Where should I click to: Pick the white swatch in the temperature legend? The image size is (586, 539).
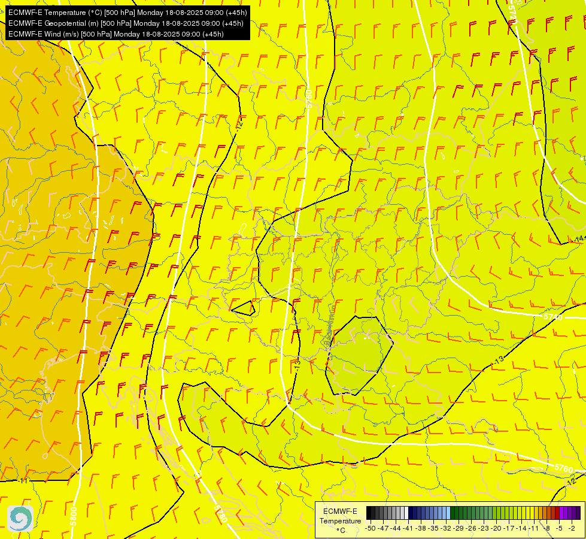point(406,513)
